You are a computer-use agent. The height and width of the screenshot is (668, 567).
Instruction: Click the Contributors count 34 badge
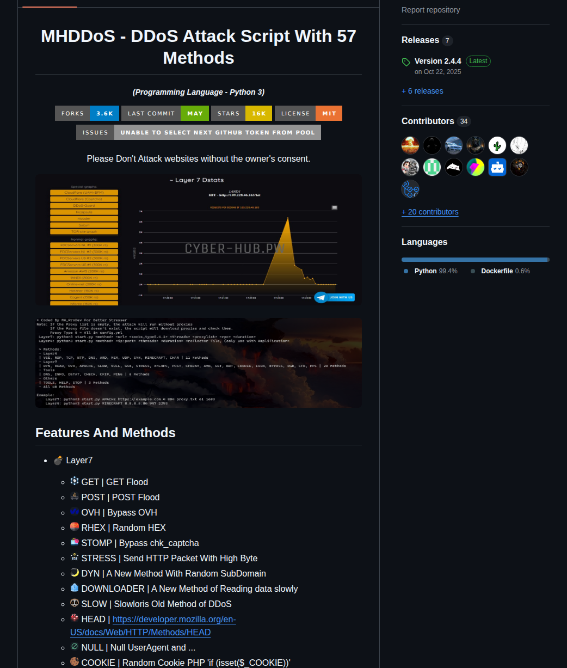pyautogui.click(x=464, y=121)
